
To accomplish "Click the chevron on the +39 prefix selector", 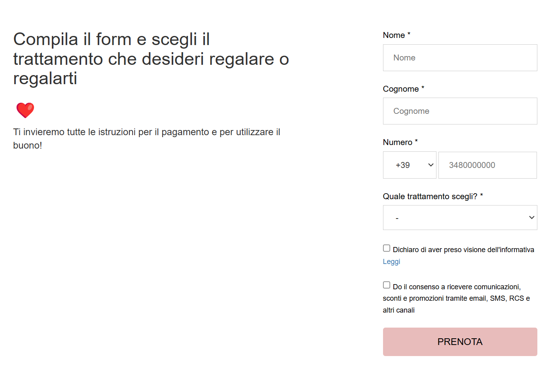I will [429, 165].
